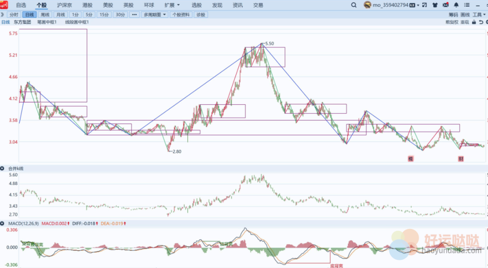Open 个股资料 stock information
Screen dimensions: 488x268
point(181,15)
